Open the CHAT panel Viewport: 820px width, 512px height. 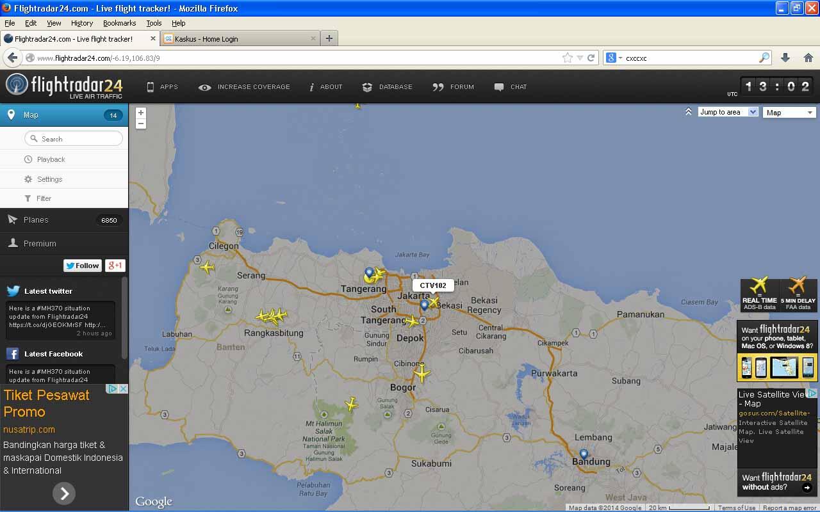(511, 87)
